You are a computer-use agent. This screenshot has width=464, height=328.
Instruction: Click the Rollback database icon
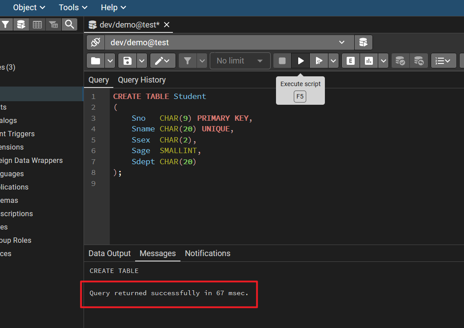coord(419,61)
